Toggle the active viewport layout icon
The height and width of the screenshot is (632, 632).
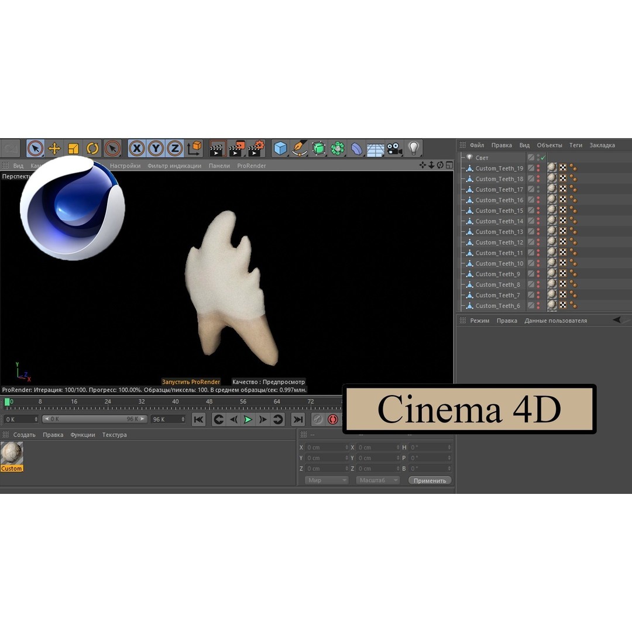point(449,165)
